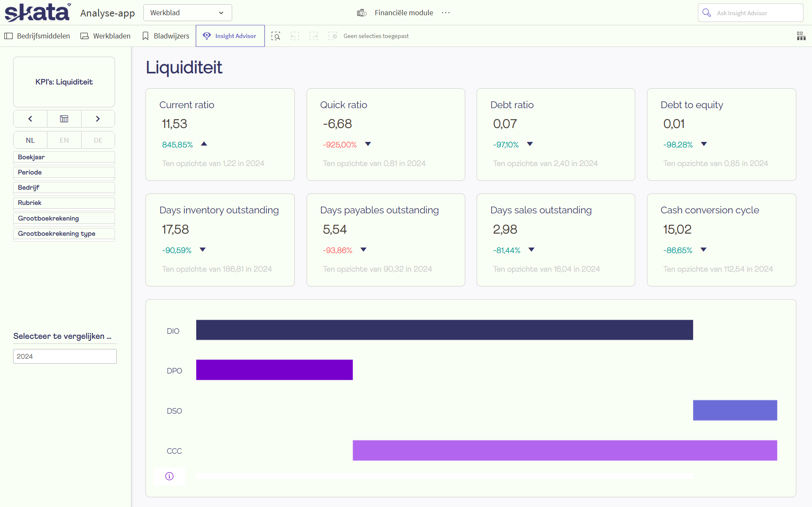Click the smart search selection icon

[x=276, y=36]
